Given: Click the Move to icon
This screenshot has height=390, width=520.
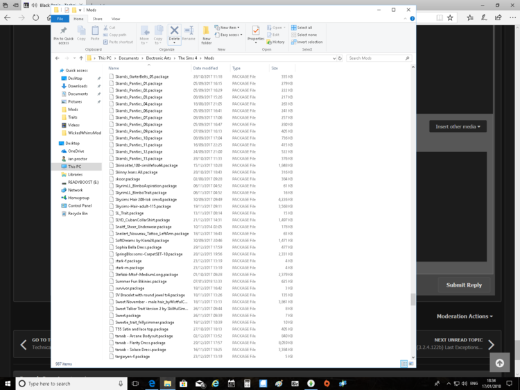Looking at the screenshot, I should 144,31.
